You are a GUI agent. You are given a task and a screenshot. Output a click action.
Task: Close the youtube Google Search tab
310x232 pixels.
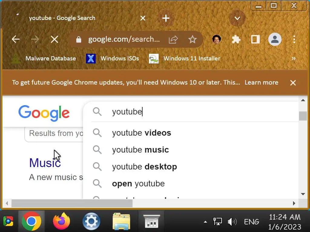[x=143, y=18]
